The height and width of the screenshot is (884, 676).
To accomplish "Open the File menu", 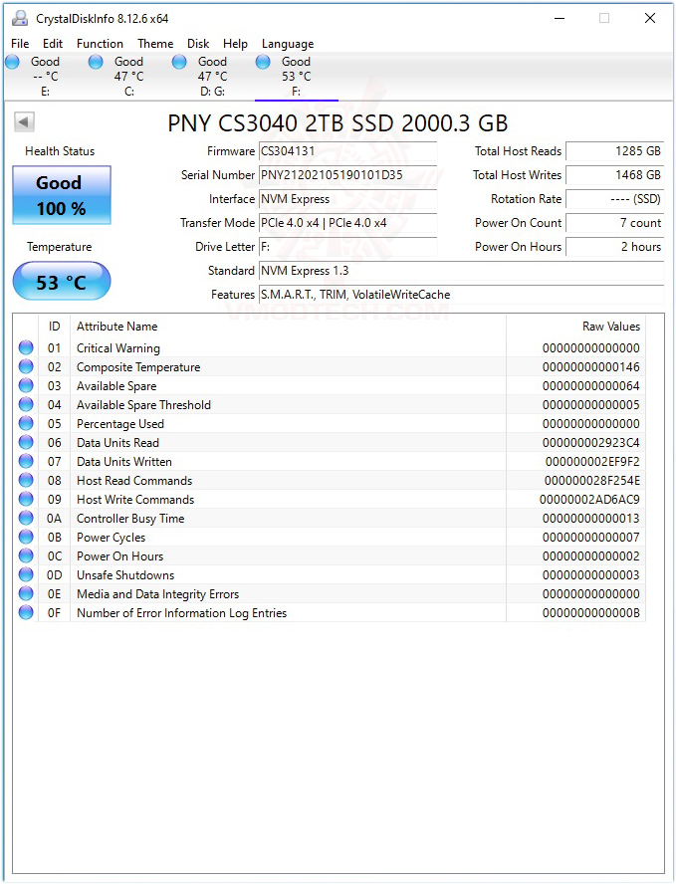I will coord(20,44).
